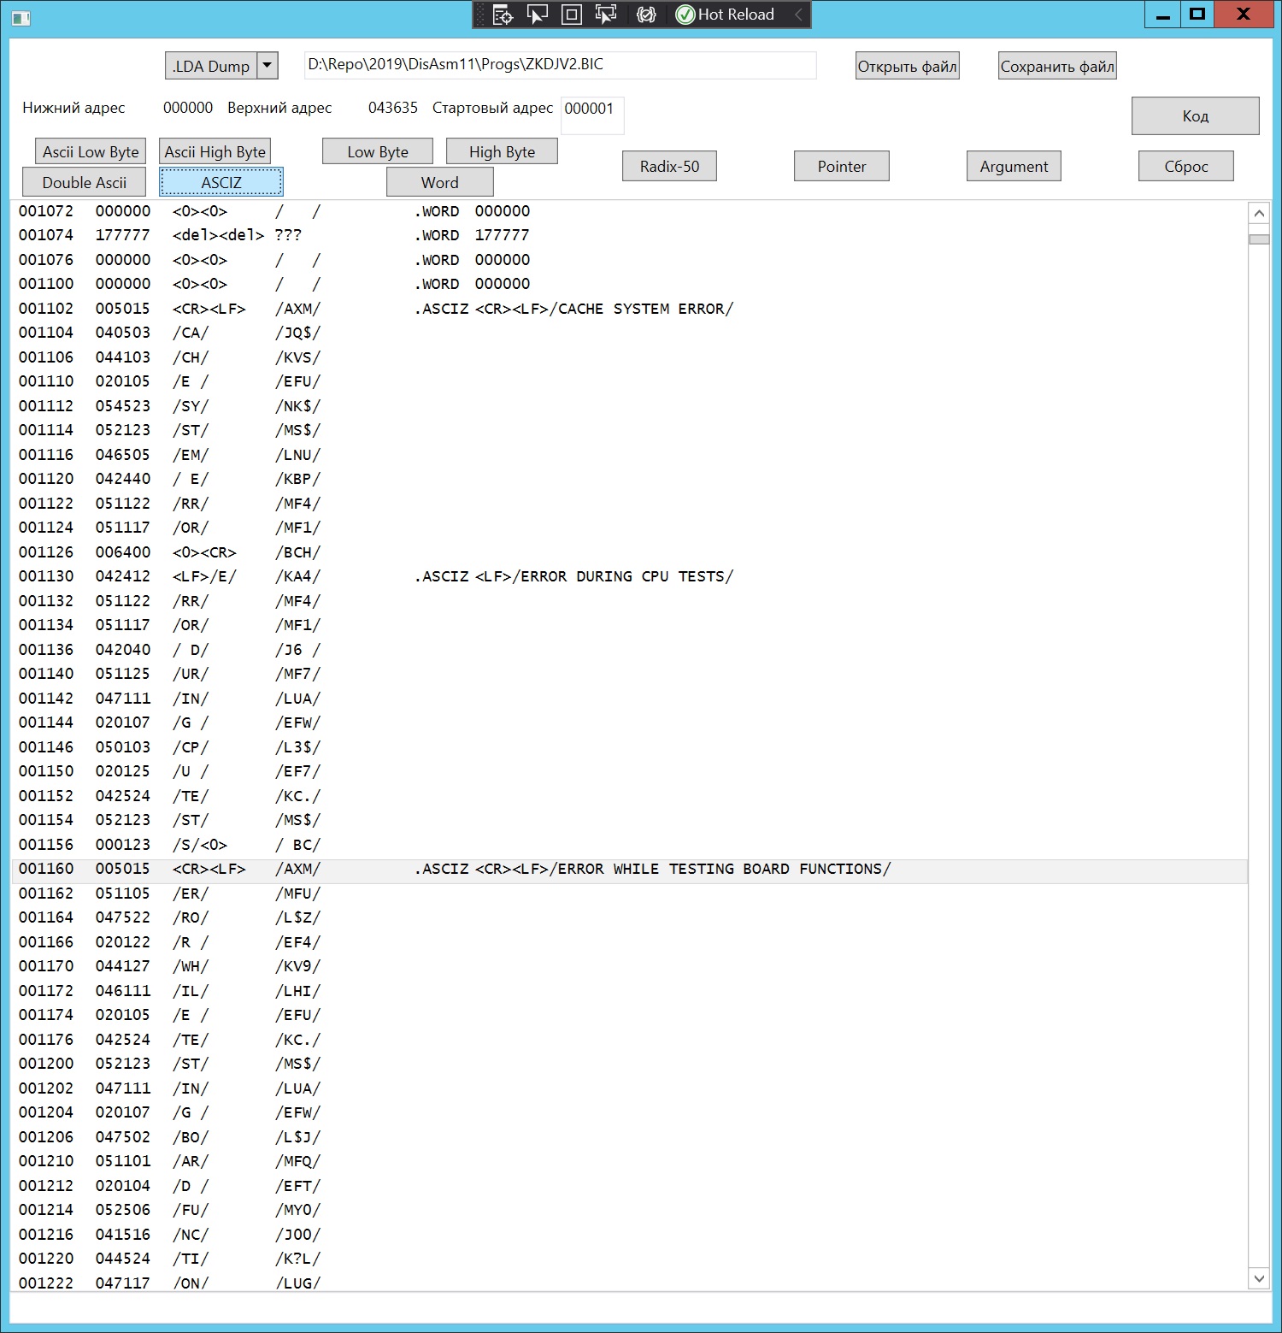Apply the Radix-50 format

[669, 166]
